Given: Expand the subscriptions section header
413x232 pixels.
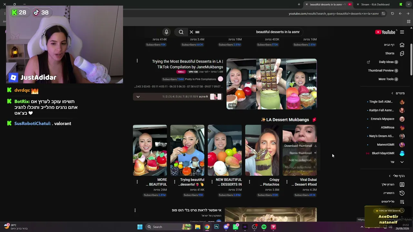Looking at the screenshot, I should (x=398, y=93).
